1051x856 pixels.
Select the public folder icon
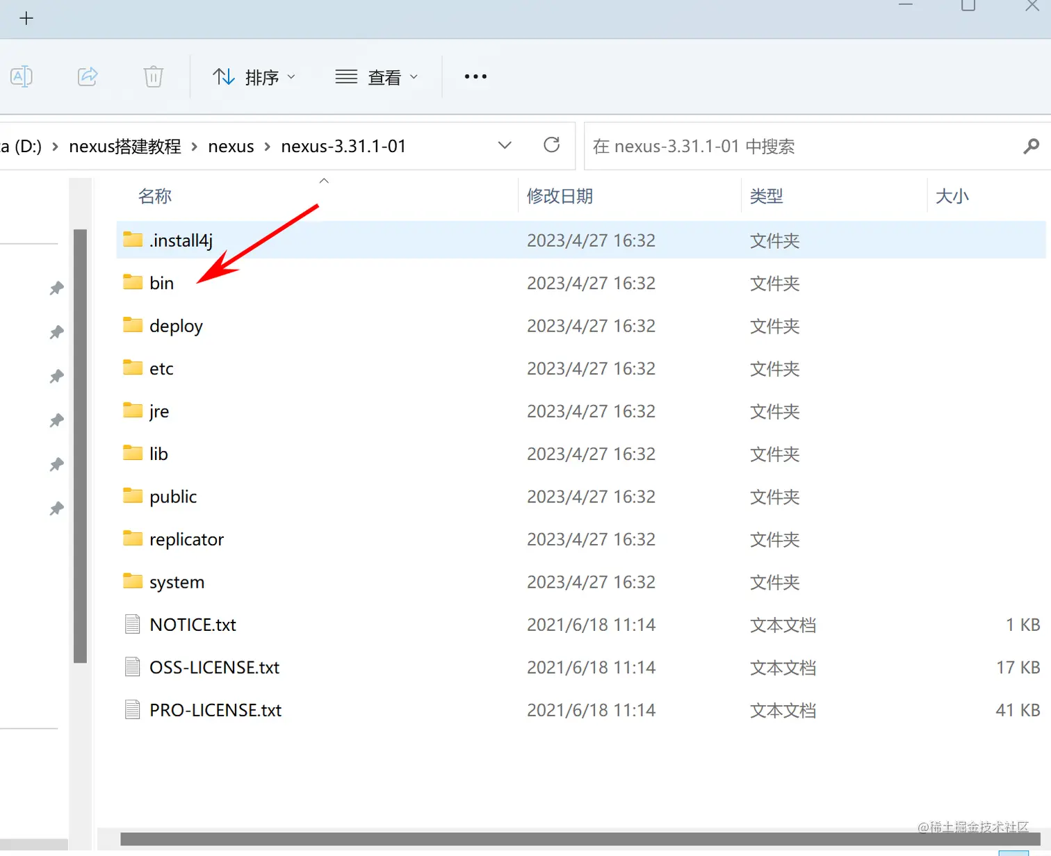[133, 496]
